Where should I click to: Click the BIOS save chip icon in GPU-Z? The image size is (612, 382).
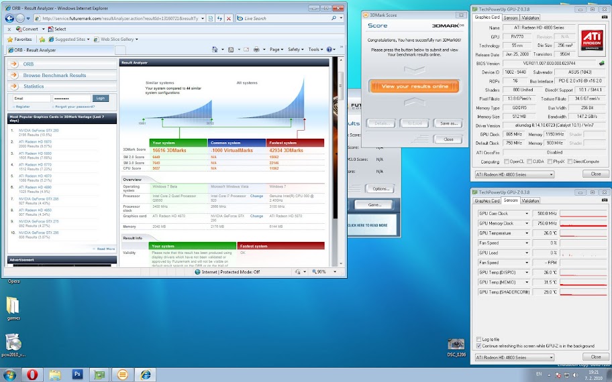point(601,63)
